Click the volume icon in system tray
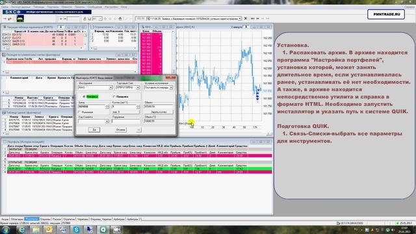 coord(393,229)
